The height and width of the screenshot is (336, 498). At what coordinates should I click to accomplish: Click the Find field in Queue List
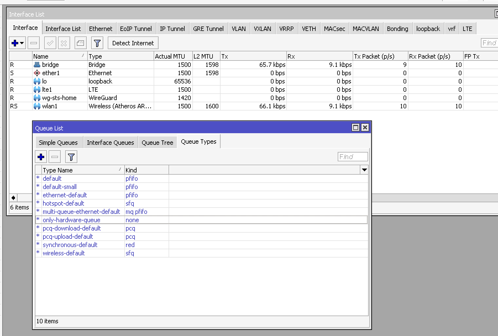pos(353,157)
